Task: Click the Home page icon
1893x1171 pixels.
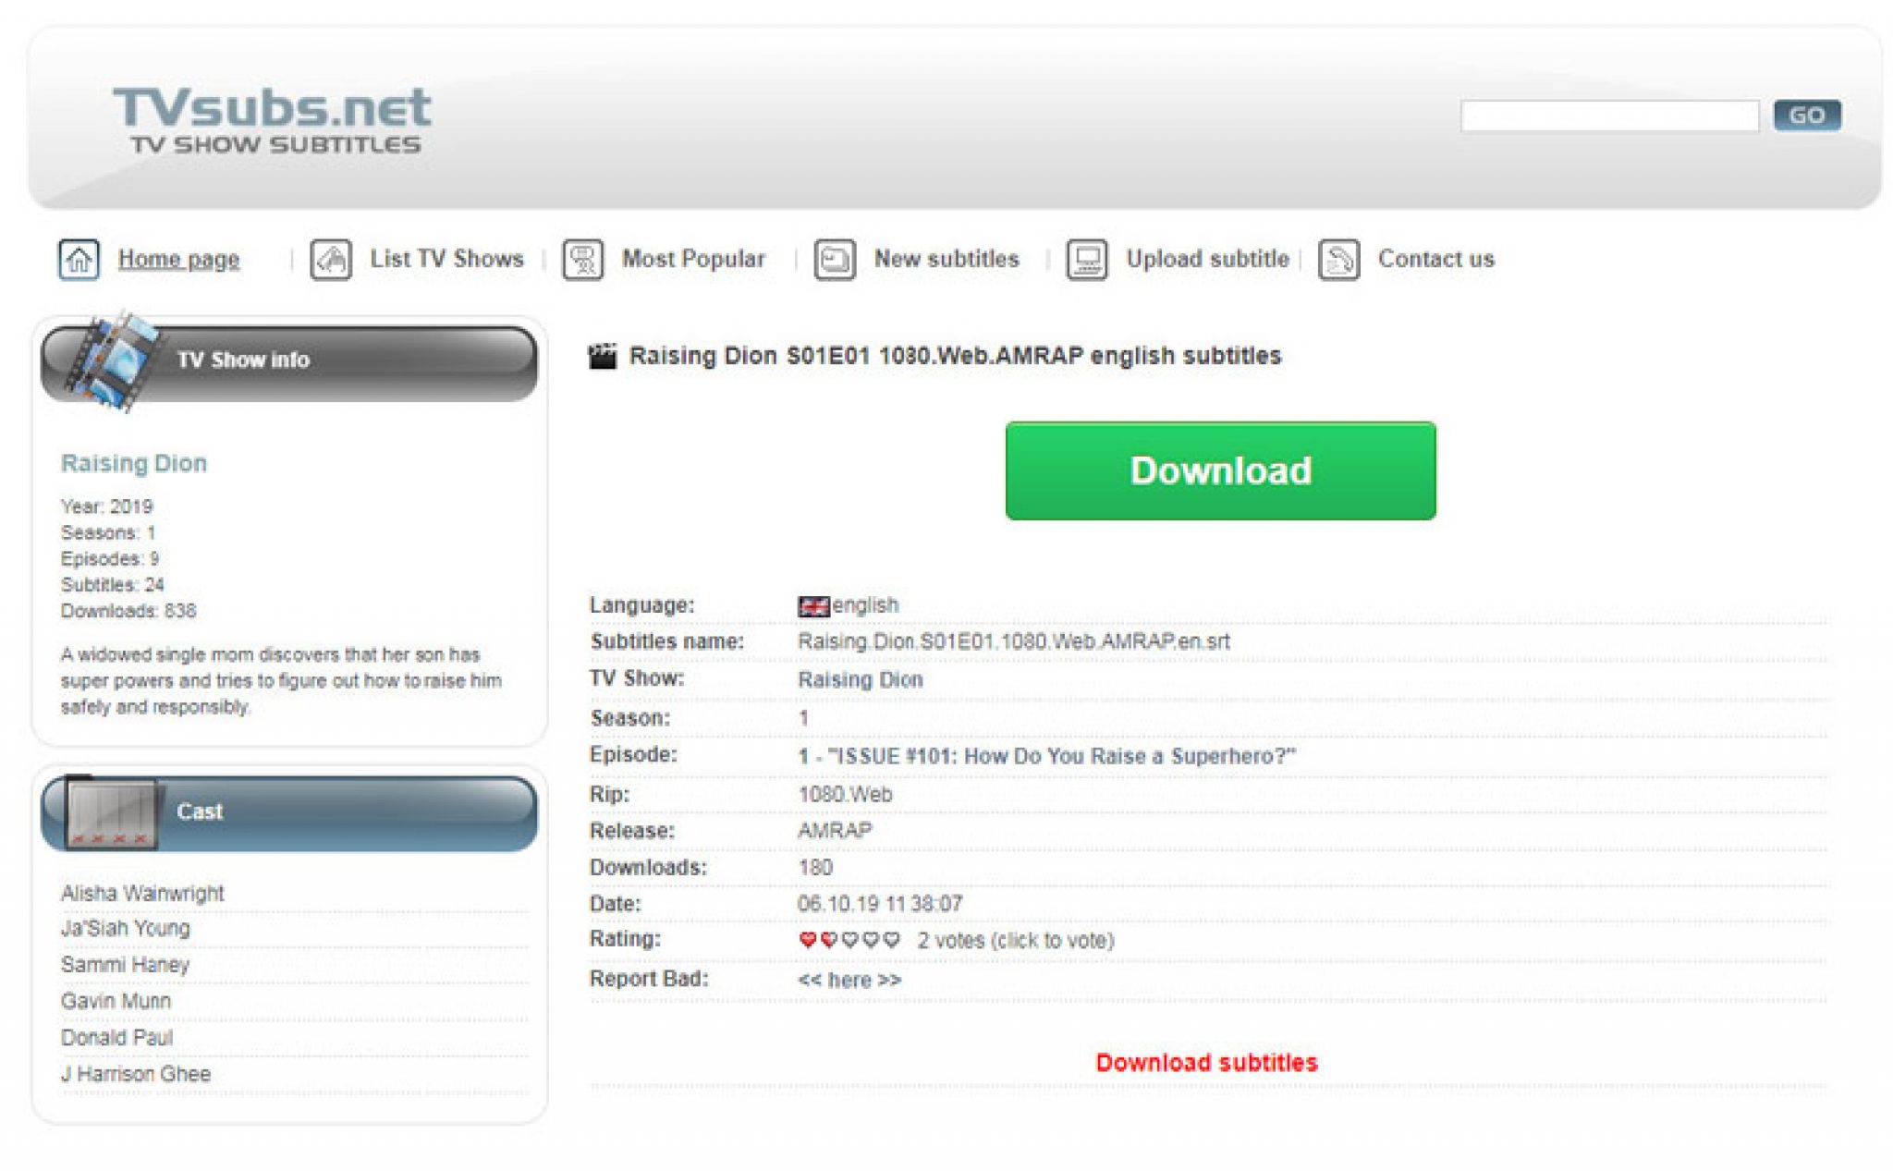Action: click(x=80, y=261)
